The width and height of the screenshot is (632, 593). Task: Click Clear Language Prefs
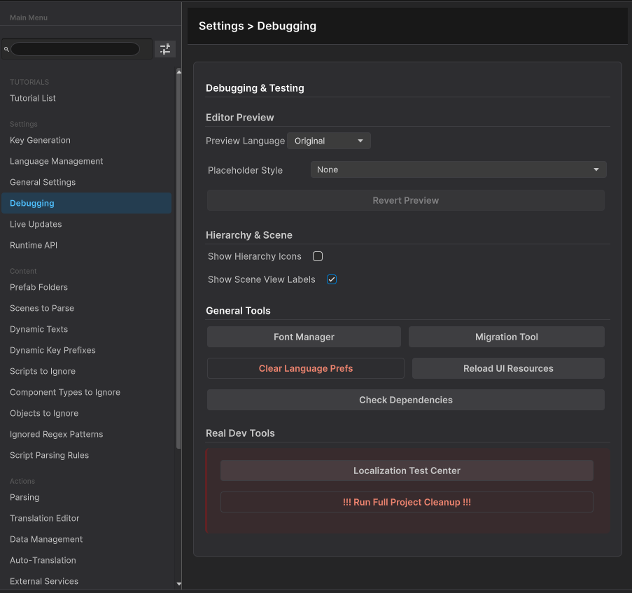305,368
